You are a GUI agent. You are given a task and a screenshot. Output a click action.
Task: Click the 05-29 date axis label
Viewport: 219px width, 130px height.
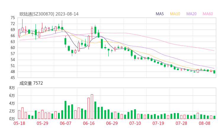click(42, 123)
